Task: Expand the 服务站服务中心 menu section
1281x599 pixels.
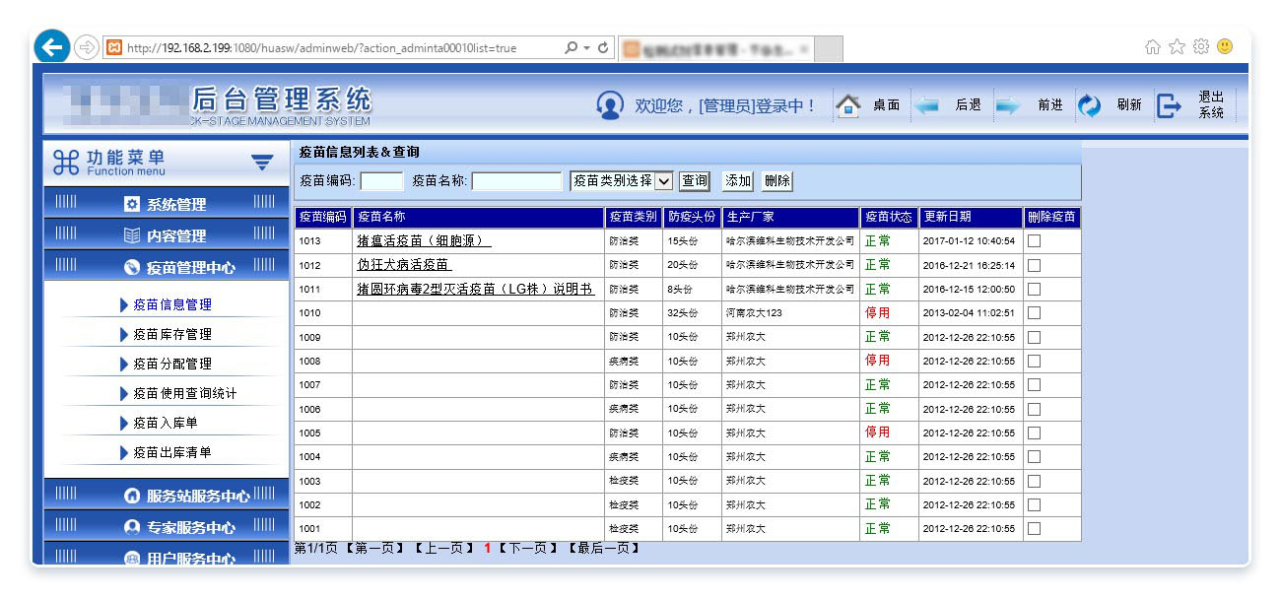Action: click(167, 496)
